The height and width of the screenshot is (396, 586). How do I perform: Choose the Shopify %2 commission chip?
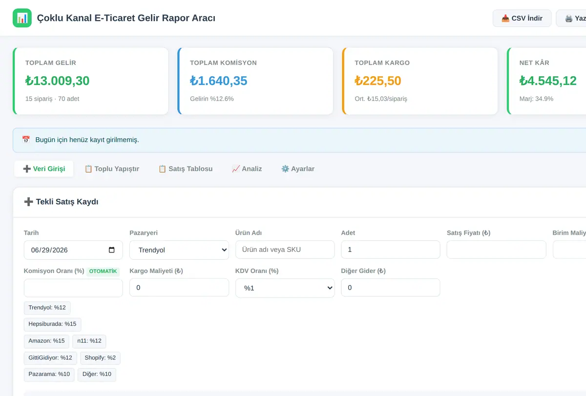click(x=100, y=358)
